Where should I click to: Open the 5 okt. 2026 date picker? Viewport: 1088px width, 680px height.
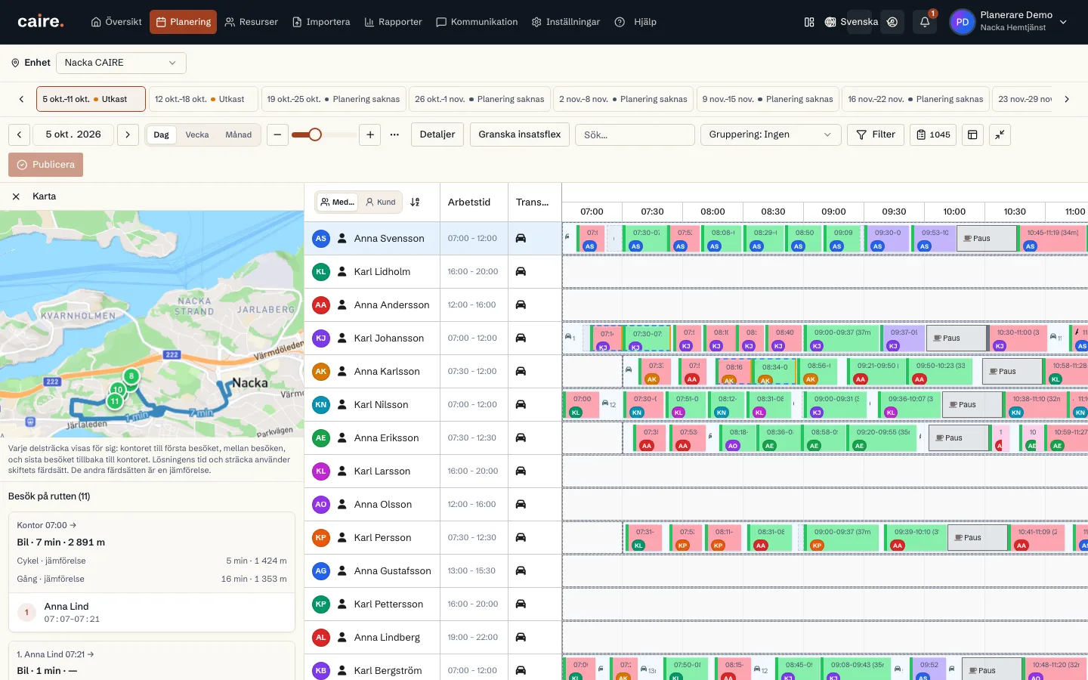[73, 134]
